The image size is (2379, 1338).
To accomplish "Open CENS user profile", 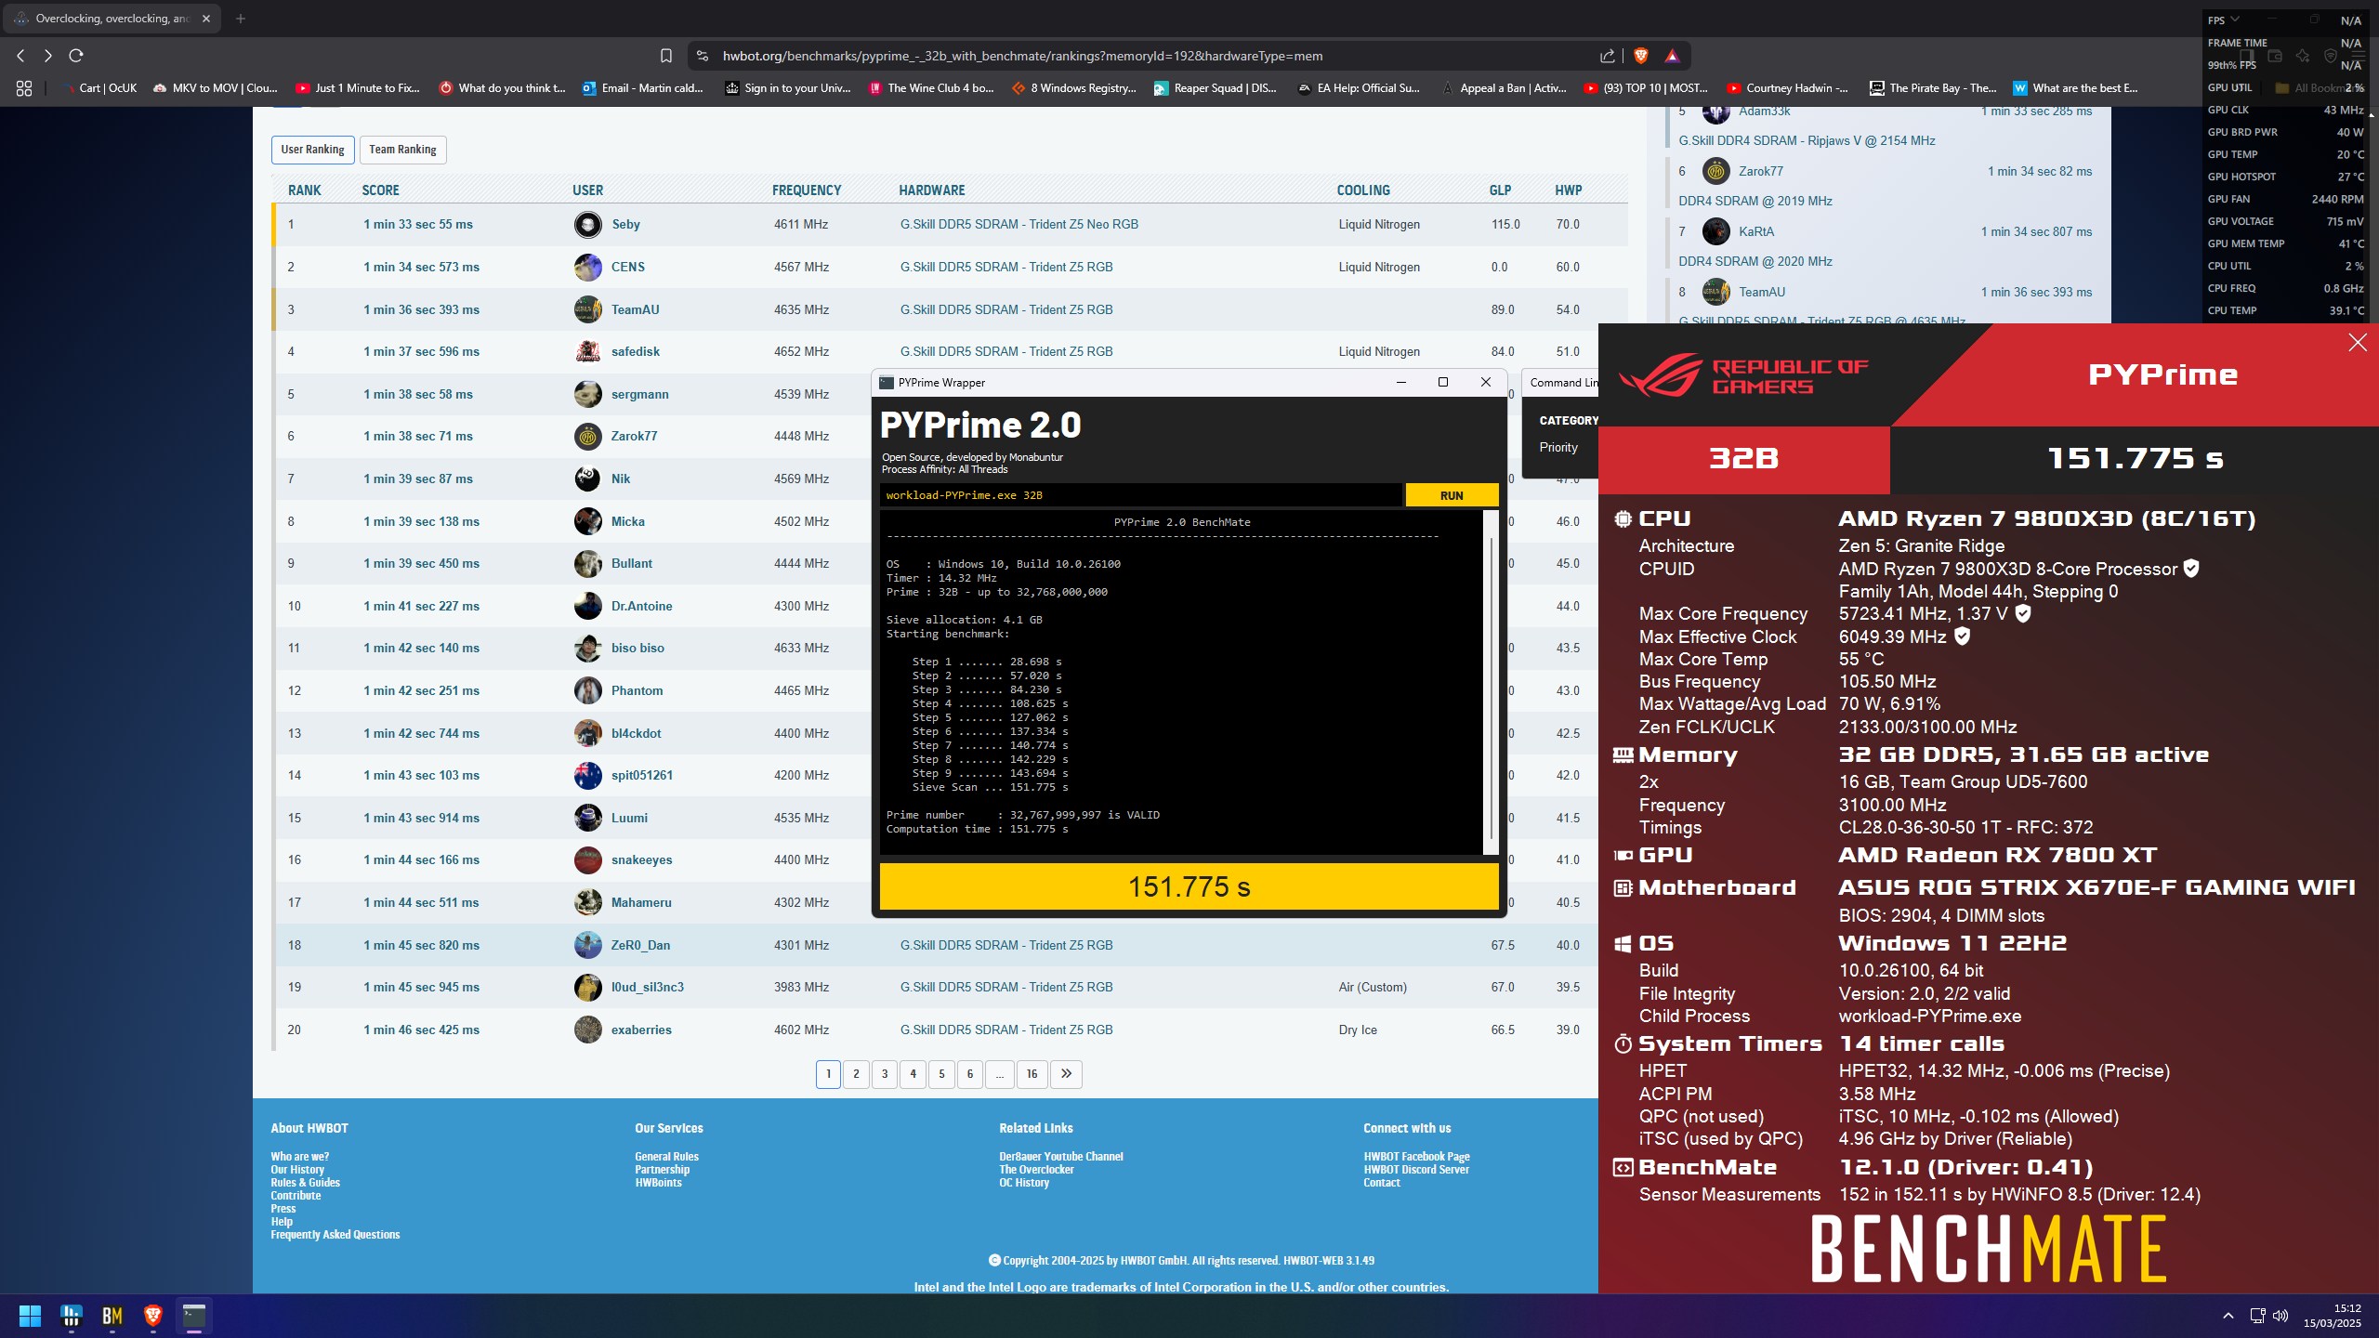I will coord(627,268).
